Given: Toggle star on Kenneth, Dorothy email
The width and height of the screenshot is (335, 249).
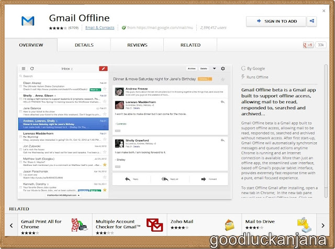Looking at the screenshot, I should tap(105, 190).
